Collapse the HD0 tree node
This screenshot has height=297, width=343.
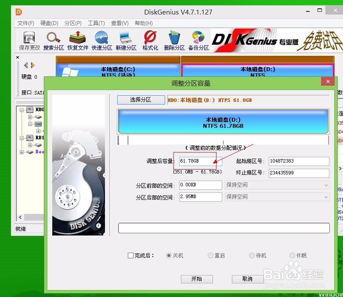pos(22,110)
